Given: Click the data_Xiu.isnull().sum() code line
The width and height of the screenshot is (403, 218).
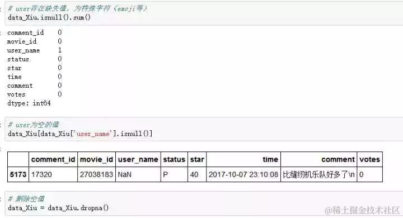Looking at the screenshot, I should click(49, 18).
